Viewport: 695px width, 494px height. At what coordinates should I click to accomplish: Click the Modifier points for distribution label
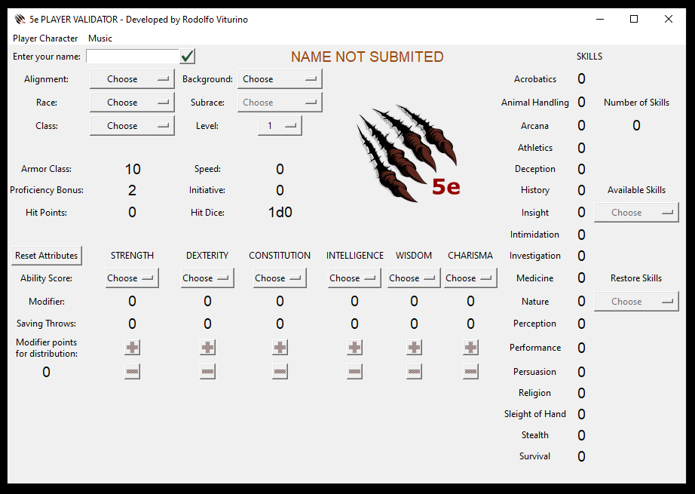pos(47,348)
